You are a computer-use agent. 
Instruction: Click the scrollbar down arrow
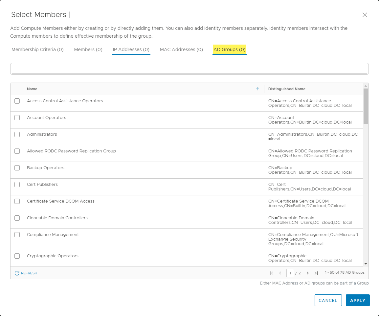365,264
